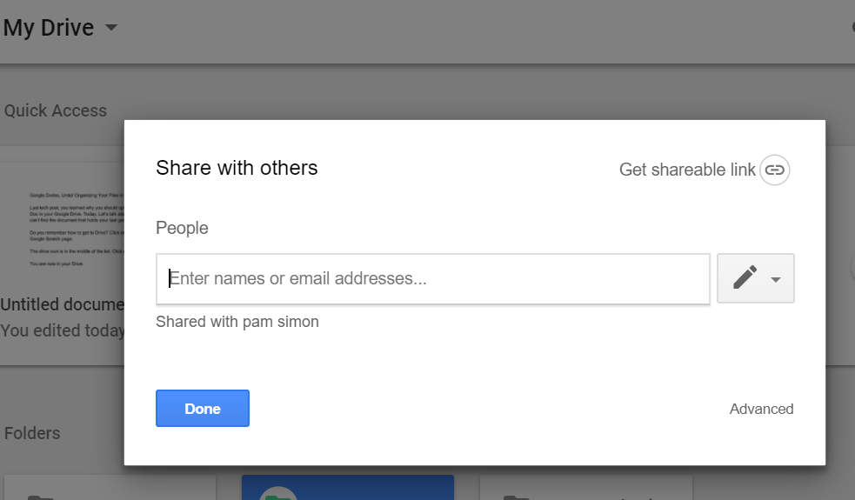Viewport: 855px width, 500px height.
Task: Click the Folders heading in Drive
Action: [x=32, y=433]
